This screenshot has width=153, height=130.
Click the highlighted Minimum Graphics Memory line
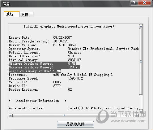[42, 63]
